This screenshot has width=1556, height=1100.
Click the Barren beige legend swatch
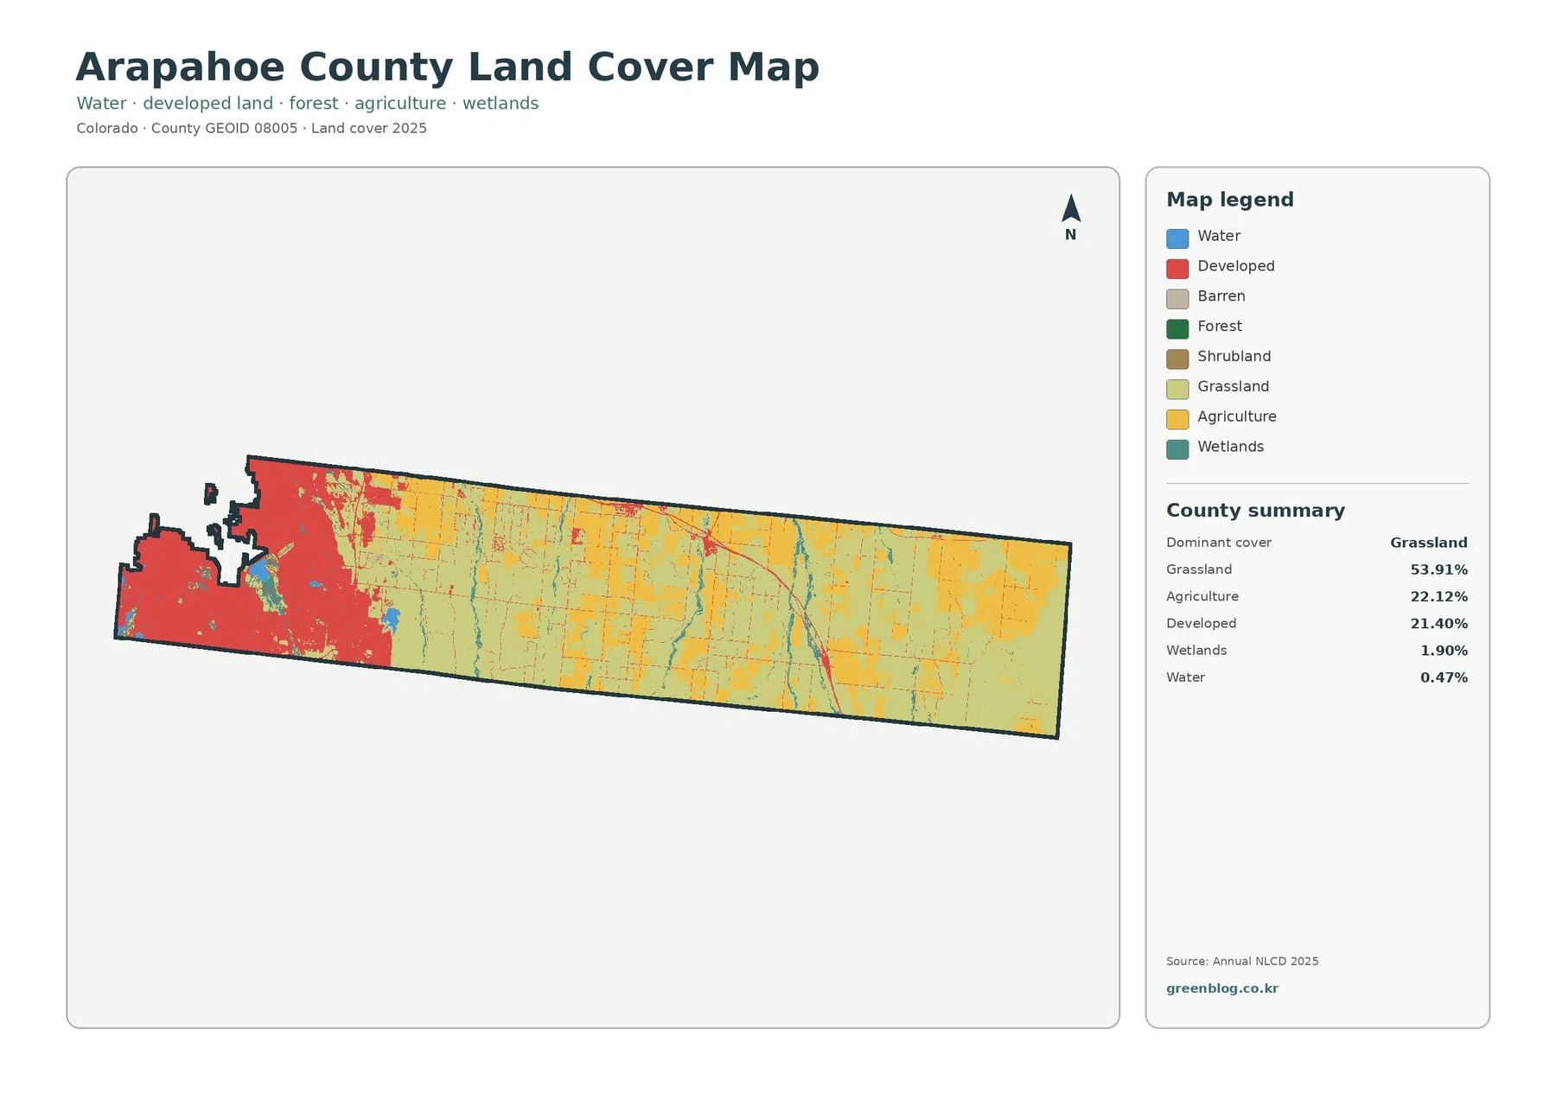[1177, 299]
